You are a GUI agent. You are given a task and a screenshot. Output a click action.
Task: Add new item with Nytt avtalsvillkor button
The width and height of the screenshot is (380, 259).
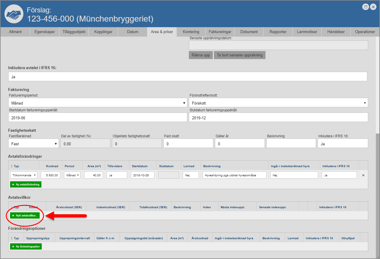point(25,216)
